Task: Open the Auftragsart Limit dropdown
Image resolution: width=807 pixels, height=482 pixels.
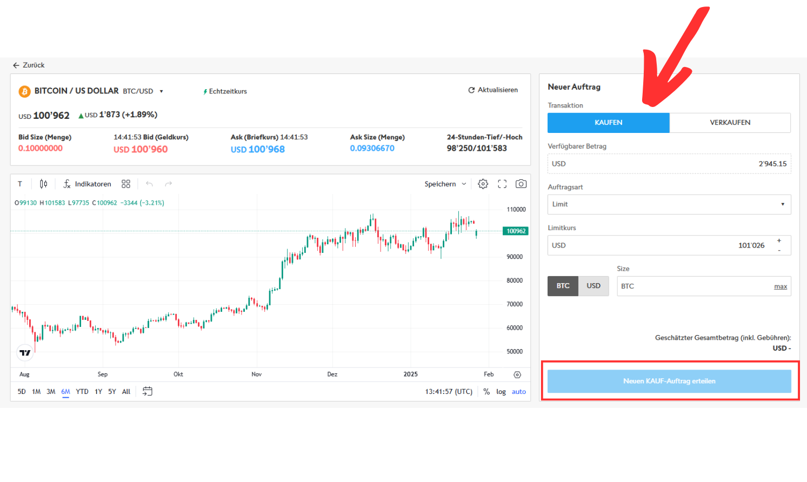Action: (x=669, y=204)
